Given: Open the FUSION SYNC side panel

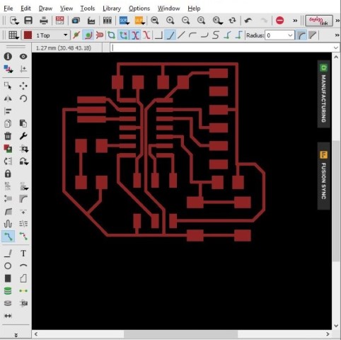Looking at the screenshot, I should pos(323,176).
